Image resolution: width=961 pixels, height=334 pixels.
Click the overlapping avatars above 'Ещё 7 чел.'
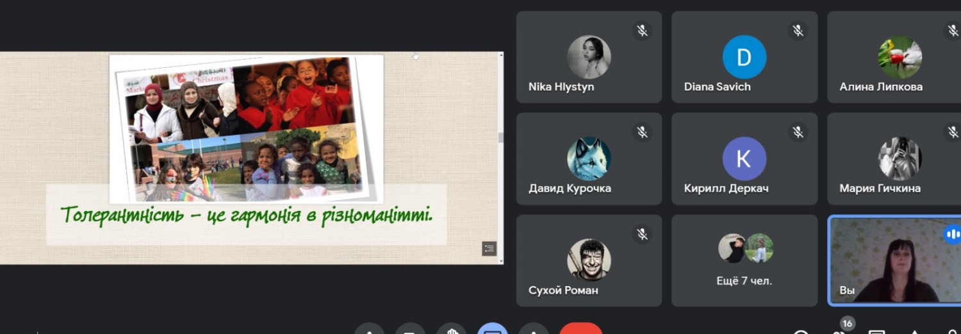point(746,248)
